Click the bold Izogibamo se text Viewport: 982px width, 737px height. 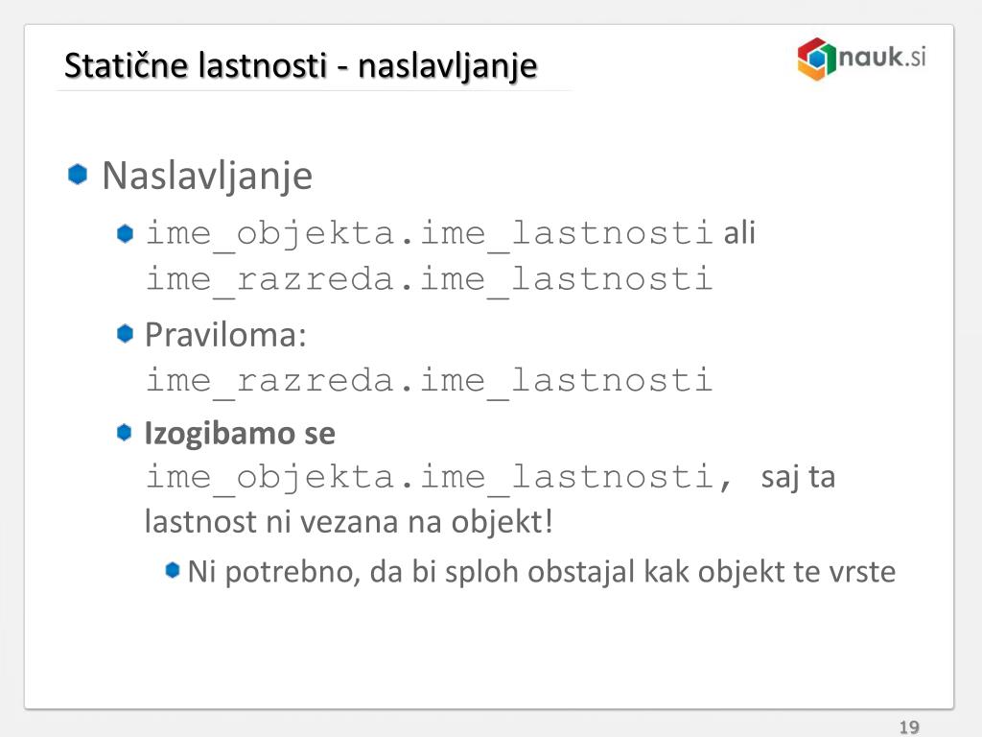tap(240, 433)
